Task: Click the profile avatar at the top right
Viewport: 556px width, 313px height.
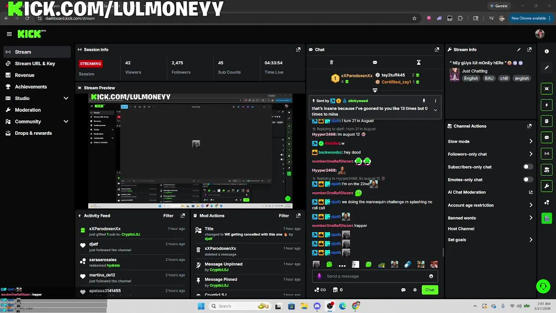Action: point(539,34)
